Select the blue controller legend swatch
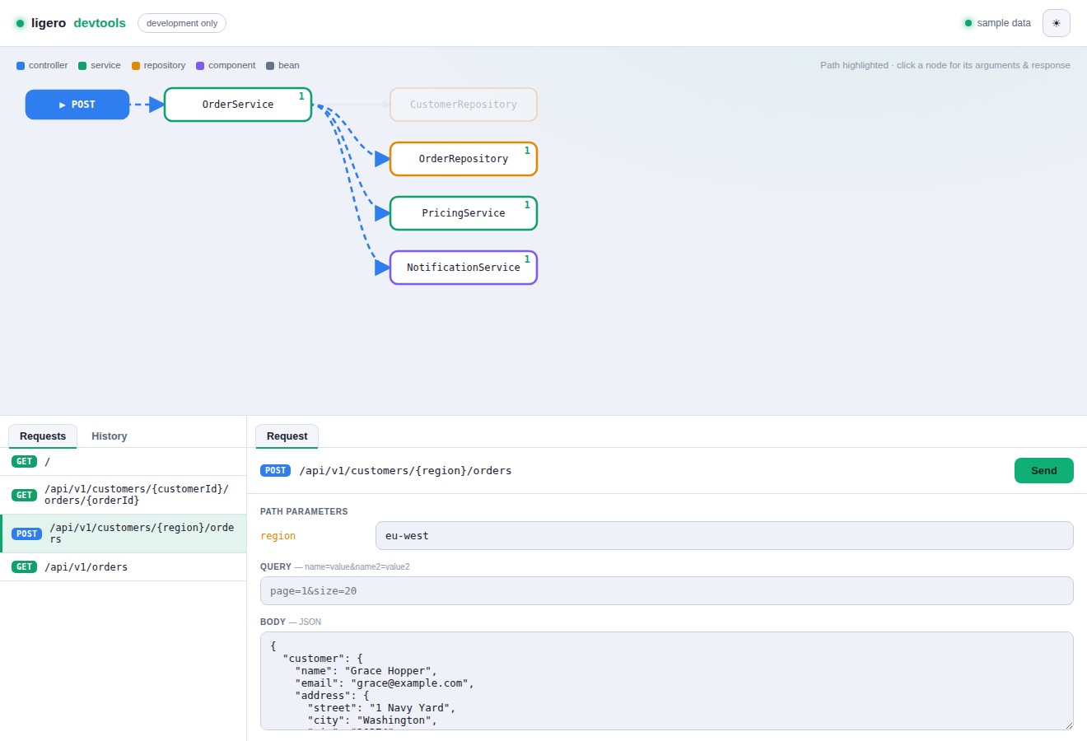 click(x=21, y=66)
